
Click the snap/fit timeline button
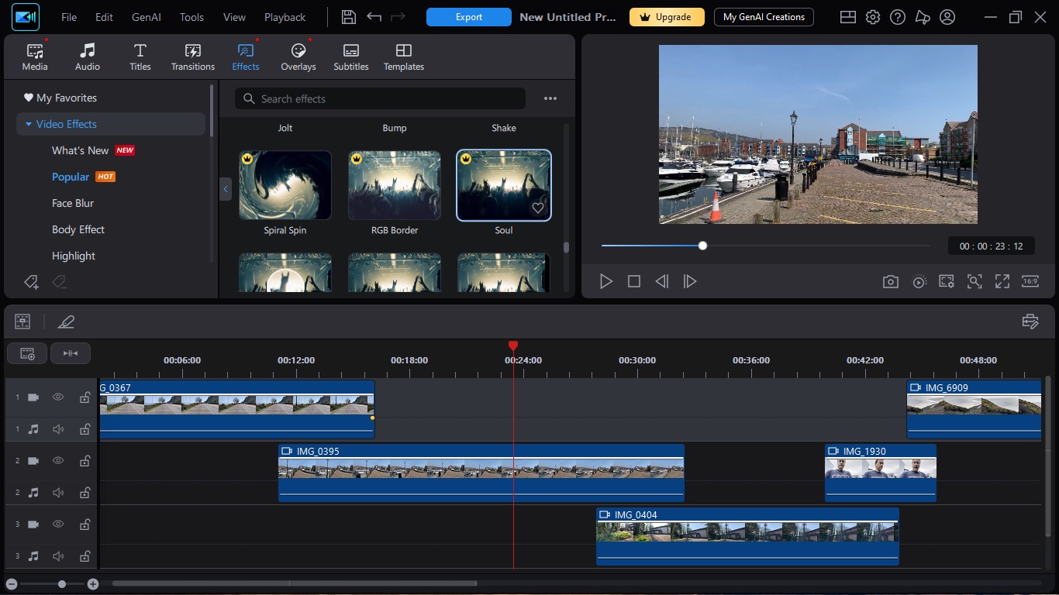pyautogui.click(x=71, y=353)
